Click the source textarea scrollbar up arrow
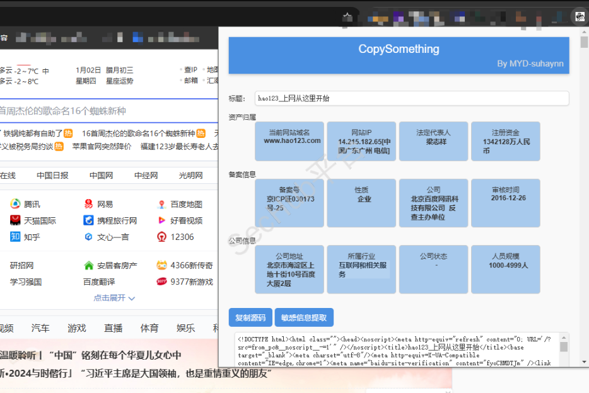589x393 pixels. coord(564,338)
